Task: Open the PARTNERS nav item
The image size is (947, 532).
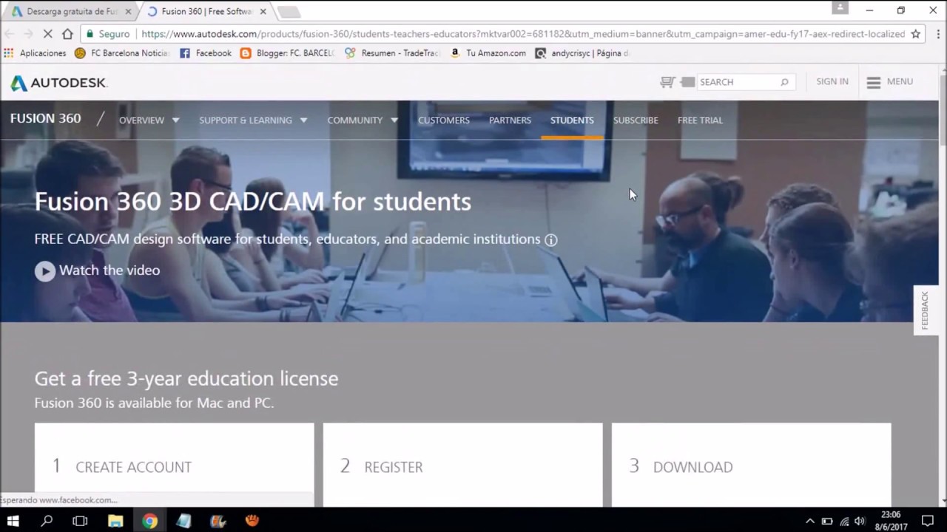Action: (x=510, y=120)
